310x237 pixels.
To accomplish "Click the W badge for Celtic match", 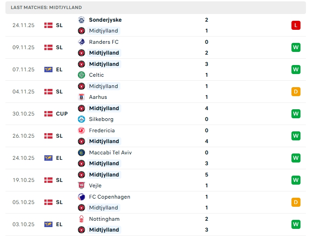I will [x=296, y=70].
